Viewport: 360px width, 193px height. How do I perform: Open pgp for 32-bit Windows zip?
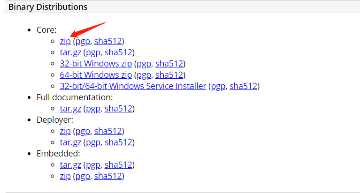(x=144, y=64)
